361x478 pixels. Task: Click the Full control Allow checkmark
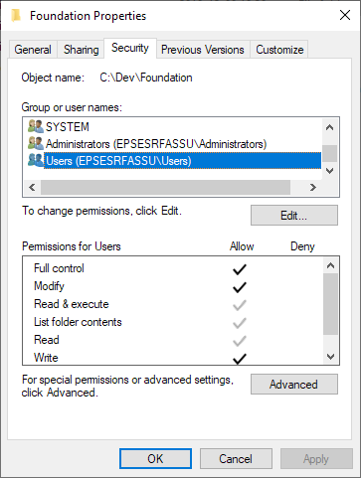click(240, 269)
